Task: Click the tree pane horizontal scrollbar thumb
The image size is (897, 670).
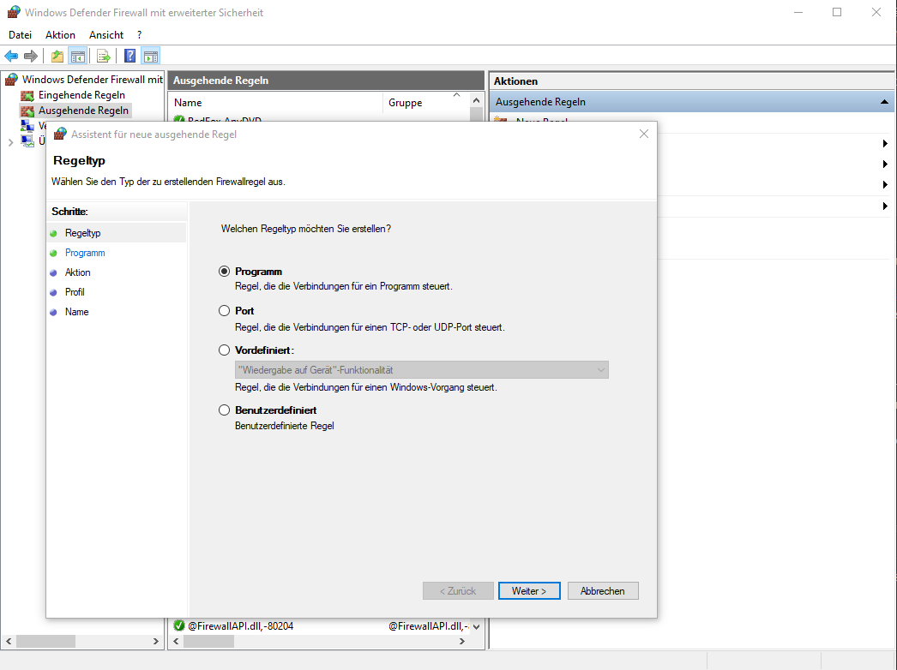Action: pos(45,642)
